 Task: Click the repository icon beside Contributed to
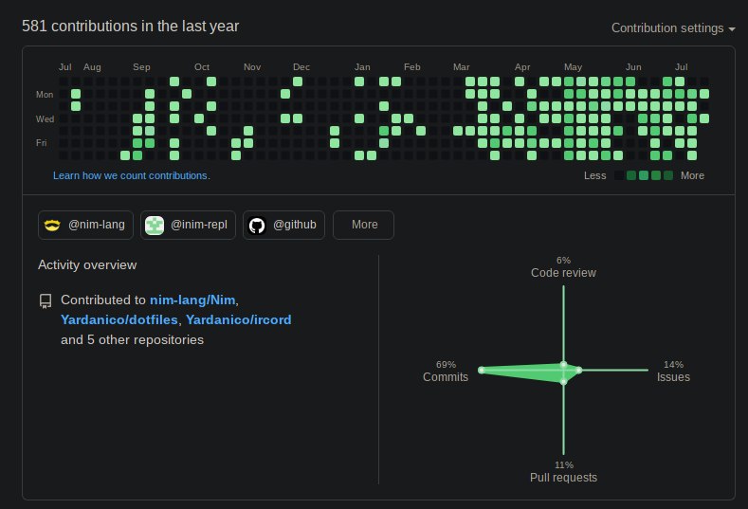(x=46, y=301)
